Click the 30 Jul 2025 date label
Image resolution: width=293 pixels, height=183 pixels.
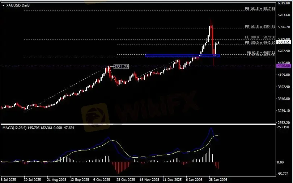[x=33, y=180]
